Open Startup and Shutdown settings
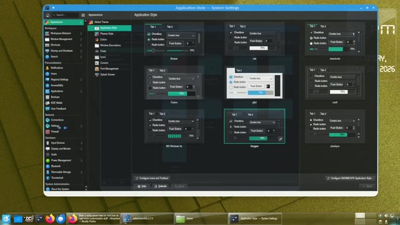Viewport: 400px width, 225px height. coord(64,51)
